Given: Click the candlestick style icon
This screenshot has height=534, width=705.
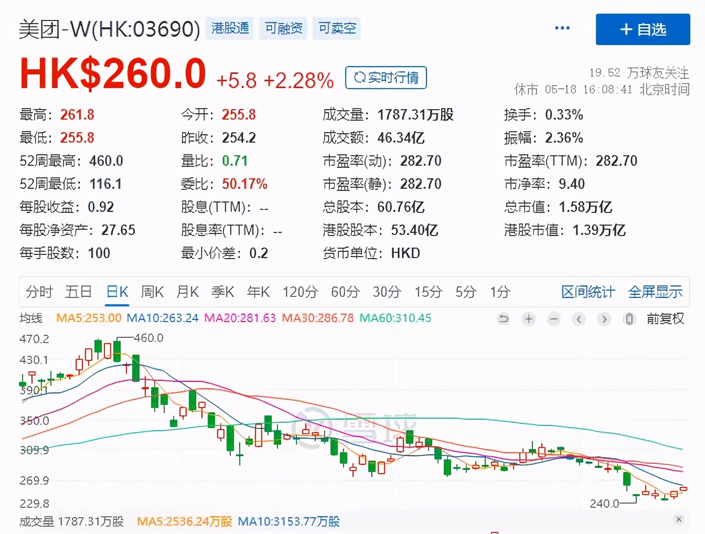Looking at the screenshot, I should coord(629,319).
